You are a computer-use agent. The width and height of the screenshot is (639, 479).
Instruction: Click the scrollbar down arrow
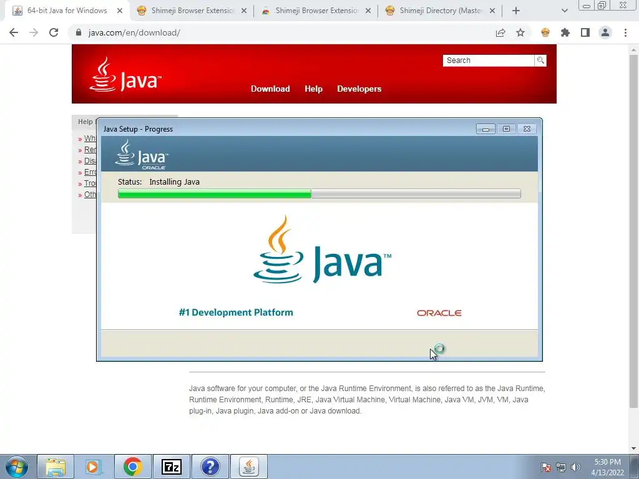tap(634, 448)
